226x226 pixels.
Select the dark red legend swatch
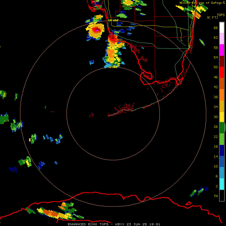[x=222, y=61]
